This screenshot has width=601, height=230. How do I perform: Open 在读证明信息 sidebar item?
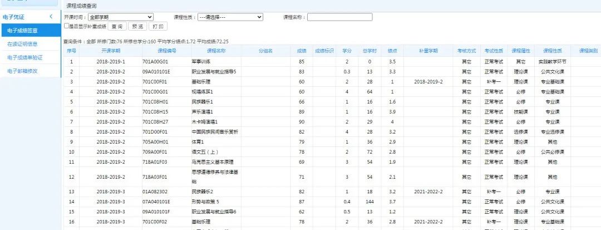click(x=23, y=44)
